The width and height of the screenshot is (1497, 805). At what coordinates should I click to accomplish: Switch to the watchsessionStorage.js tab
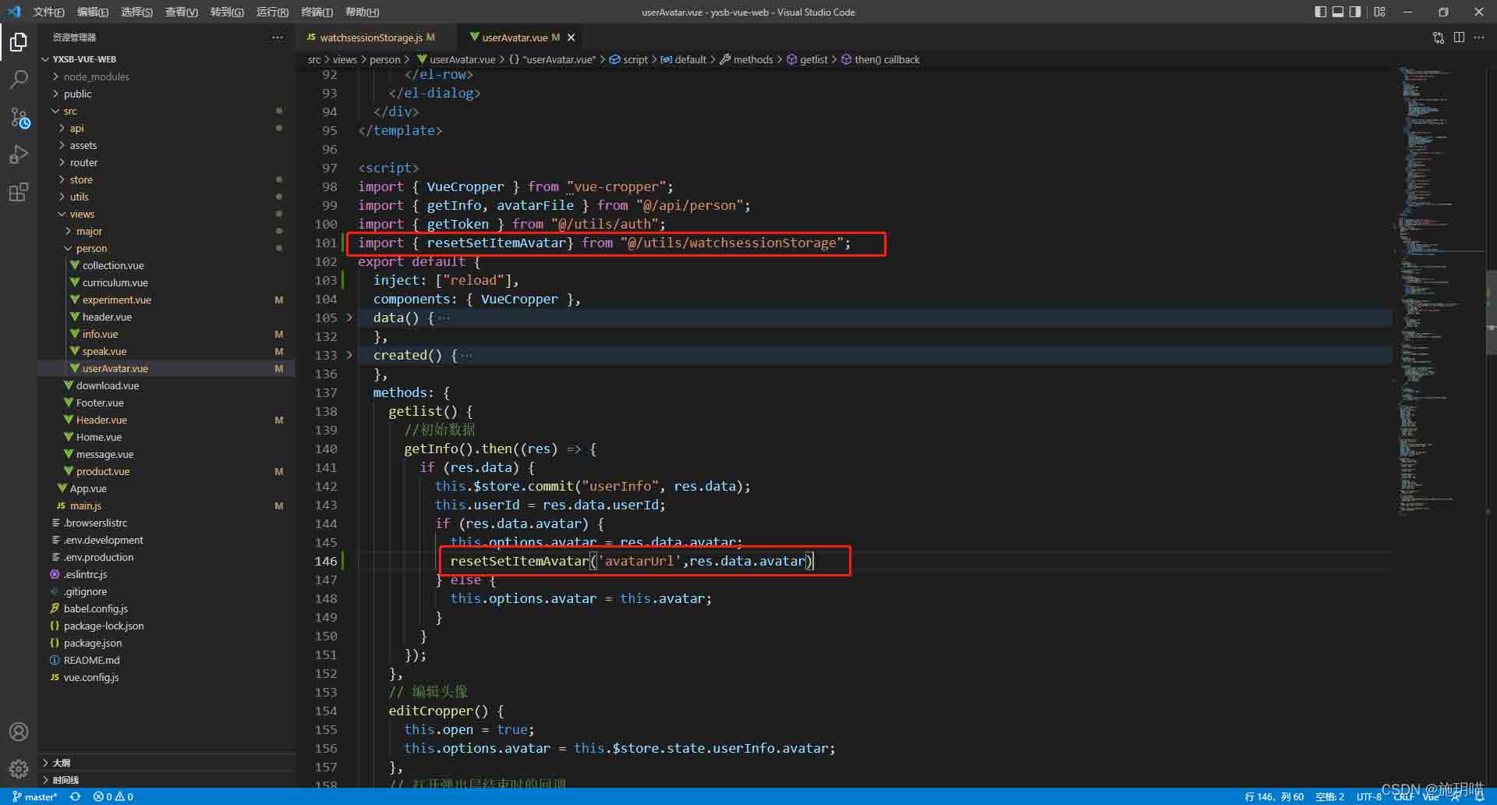click(370, 37)
